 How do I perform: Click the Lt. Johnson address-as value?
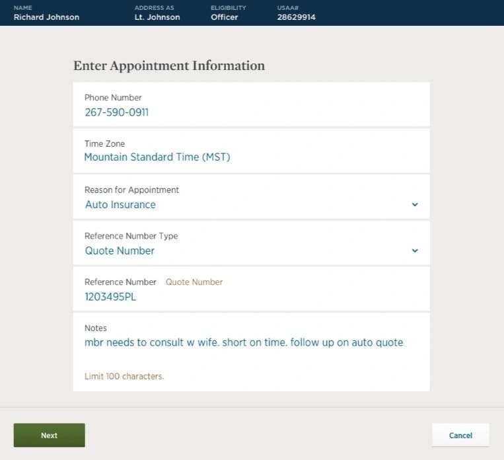tap(157, 17)
